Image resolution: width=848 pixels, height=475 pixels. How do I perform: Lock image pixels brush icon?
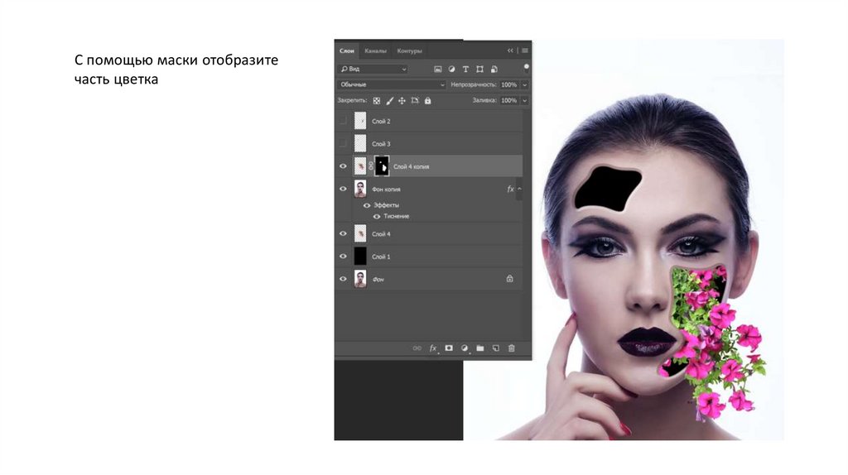pos(389,101)
